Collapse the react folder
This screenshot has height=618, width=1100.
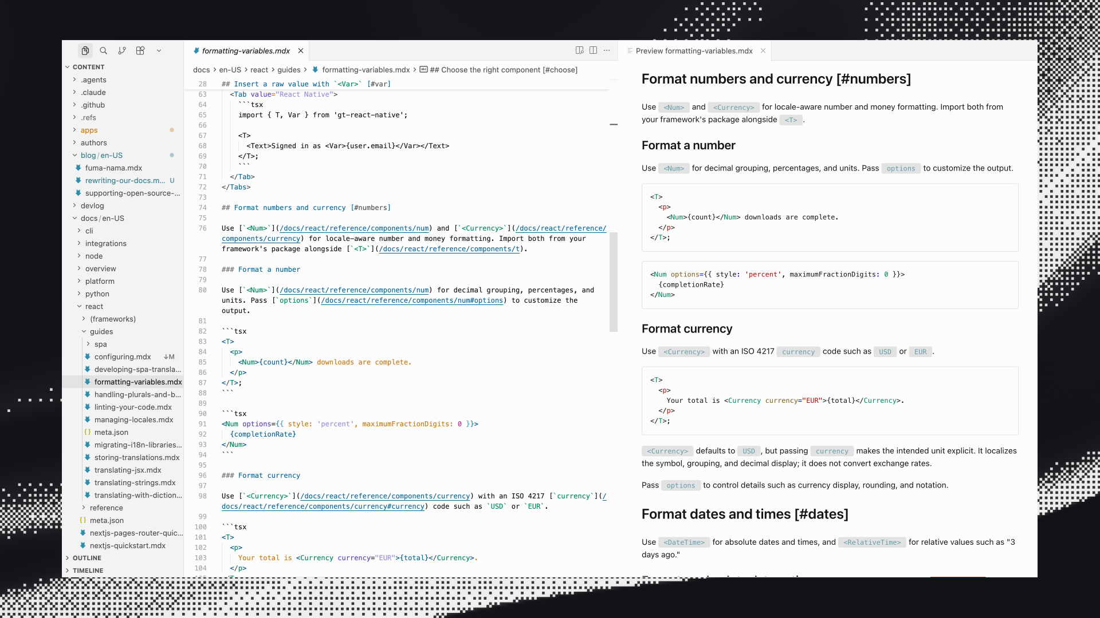point(123,307)
